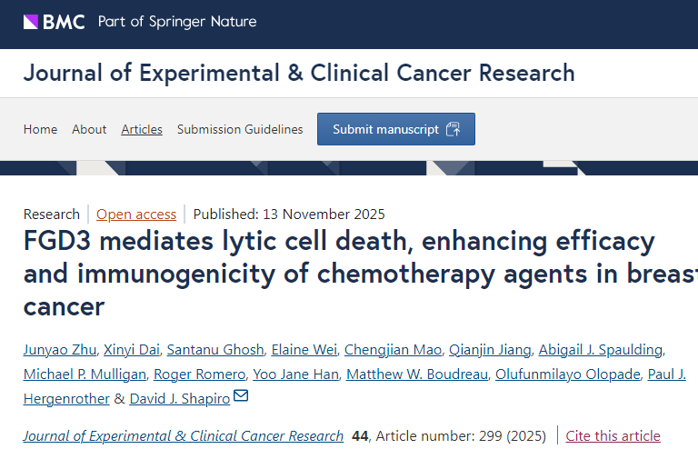Select author Xinyi Dai link

click(133, 351)
